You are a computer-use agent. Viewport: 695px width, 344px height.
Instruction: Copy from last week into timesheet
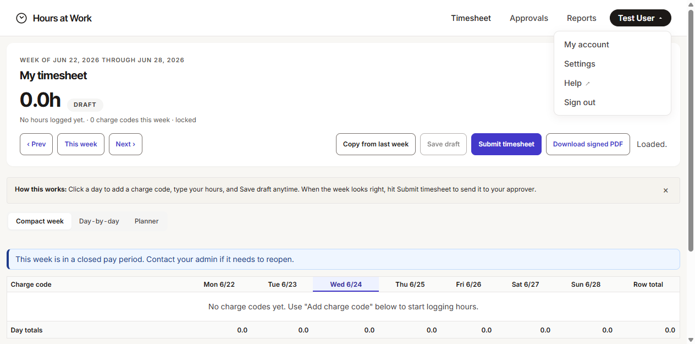(x=376, y=144)
